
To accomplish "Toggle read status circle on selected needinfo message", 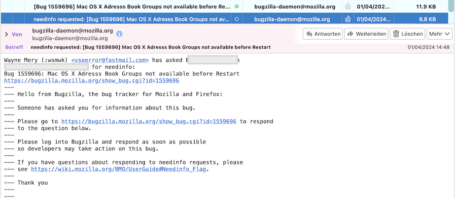I will 237,19.
